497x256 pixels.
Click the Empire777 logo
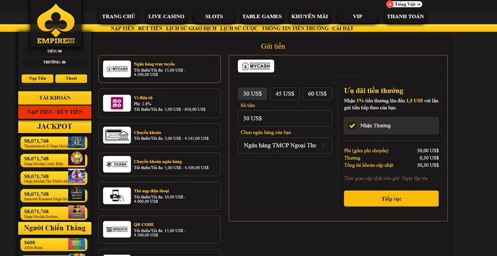click(x=55, y=26)
